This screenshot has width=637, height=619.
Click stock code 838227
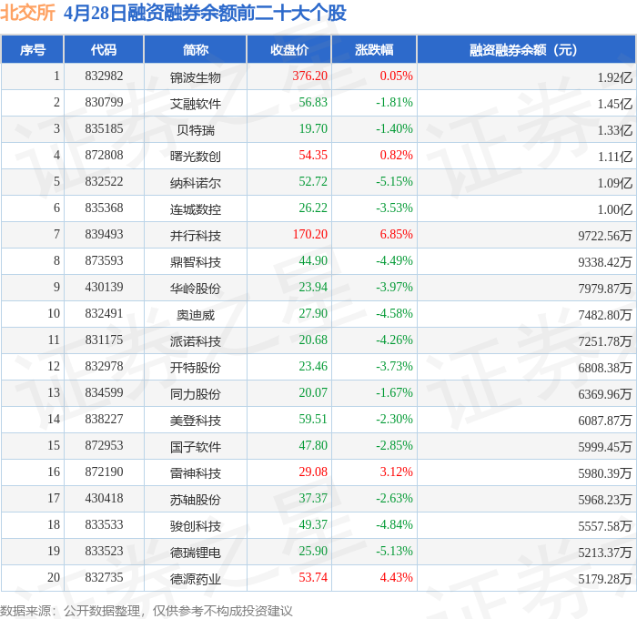click(104, 420)
